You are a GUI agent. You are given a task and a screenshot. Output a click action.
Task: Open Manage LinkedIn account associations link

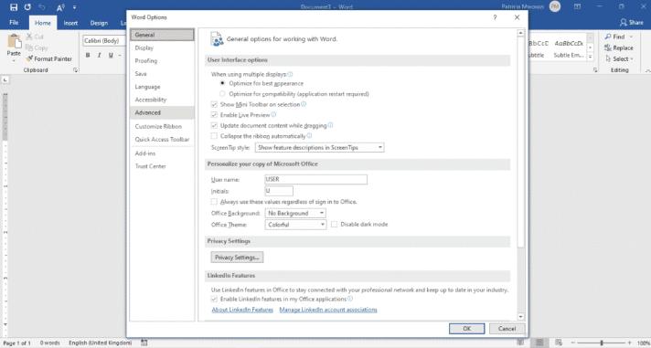point(328,310)
